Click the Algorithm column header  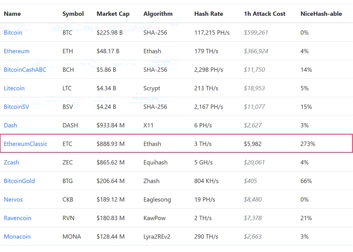(158, 14)
